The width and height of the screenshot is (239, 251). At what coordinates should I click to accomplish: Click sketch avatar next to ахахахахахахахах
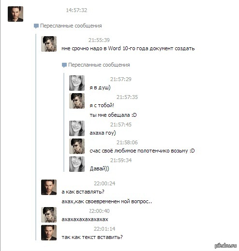point(49,215)
